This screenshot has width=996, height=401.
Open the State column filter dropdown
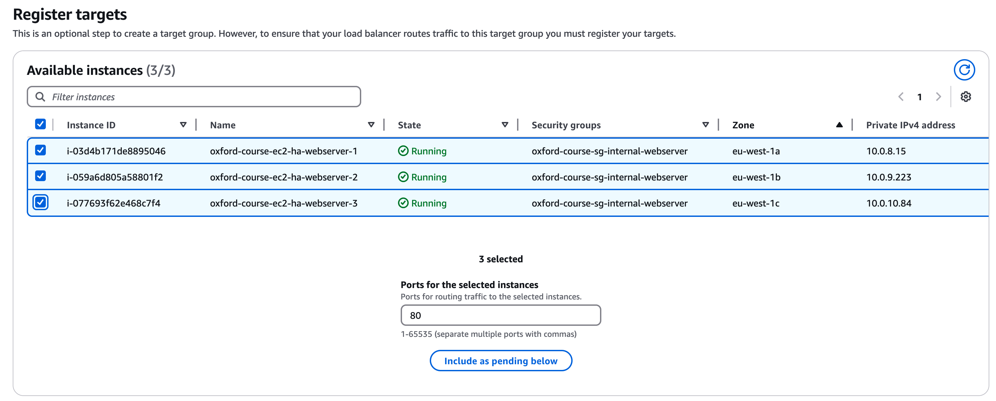(x=505, y=125)
